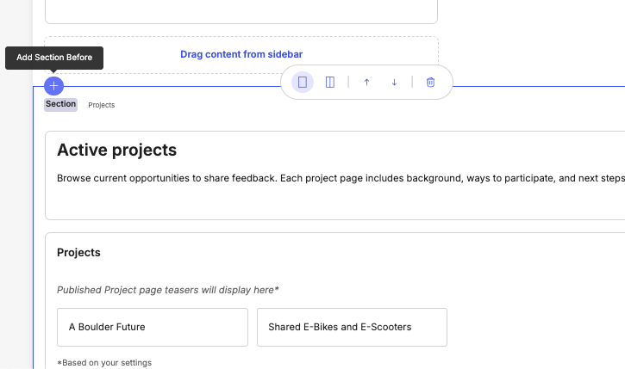Screen dimensions: 625x369
Task: Click the Drag content from sidebar dropzone
Action: (x=241, y=54)
